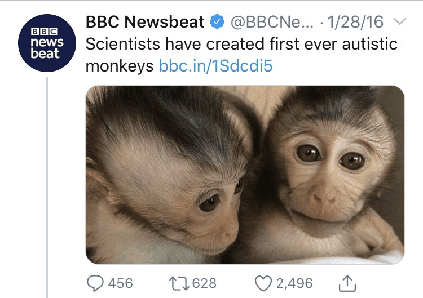The image size is (423, 298).
Task: Retweet the post using the arrows icon
Action: [179, 284]
